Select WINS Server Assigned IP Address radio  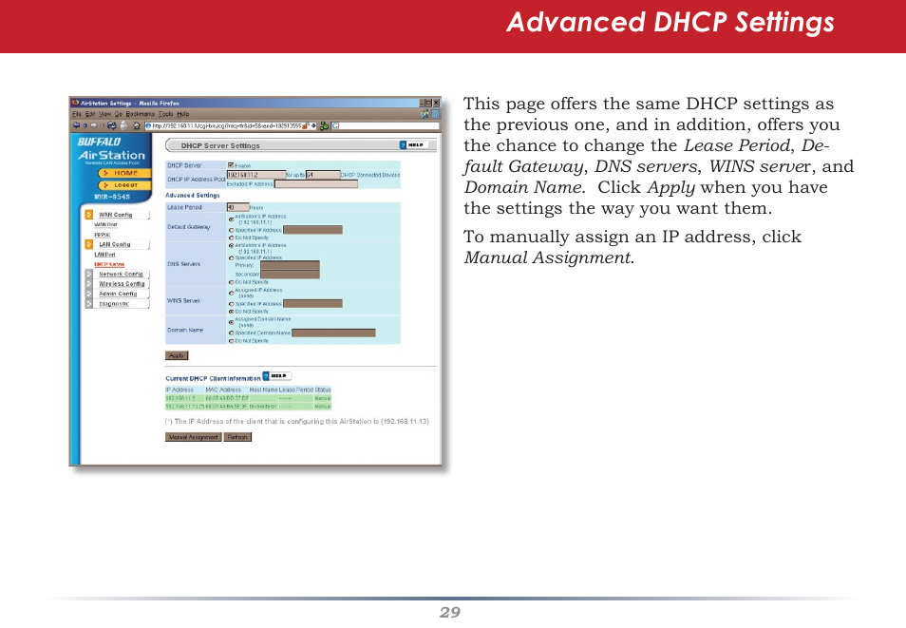(231, 294)
